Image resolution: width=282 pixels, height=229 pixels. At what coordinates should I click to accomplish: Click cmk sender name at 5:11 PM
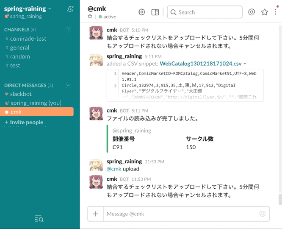click(112, 111)
